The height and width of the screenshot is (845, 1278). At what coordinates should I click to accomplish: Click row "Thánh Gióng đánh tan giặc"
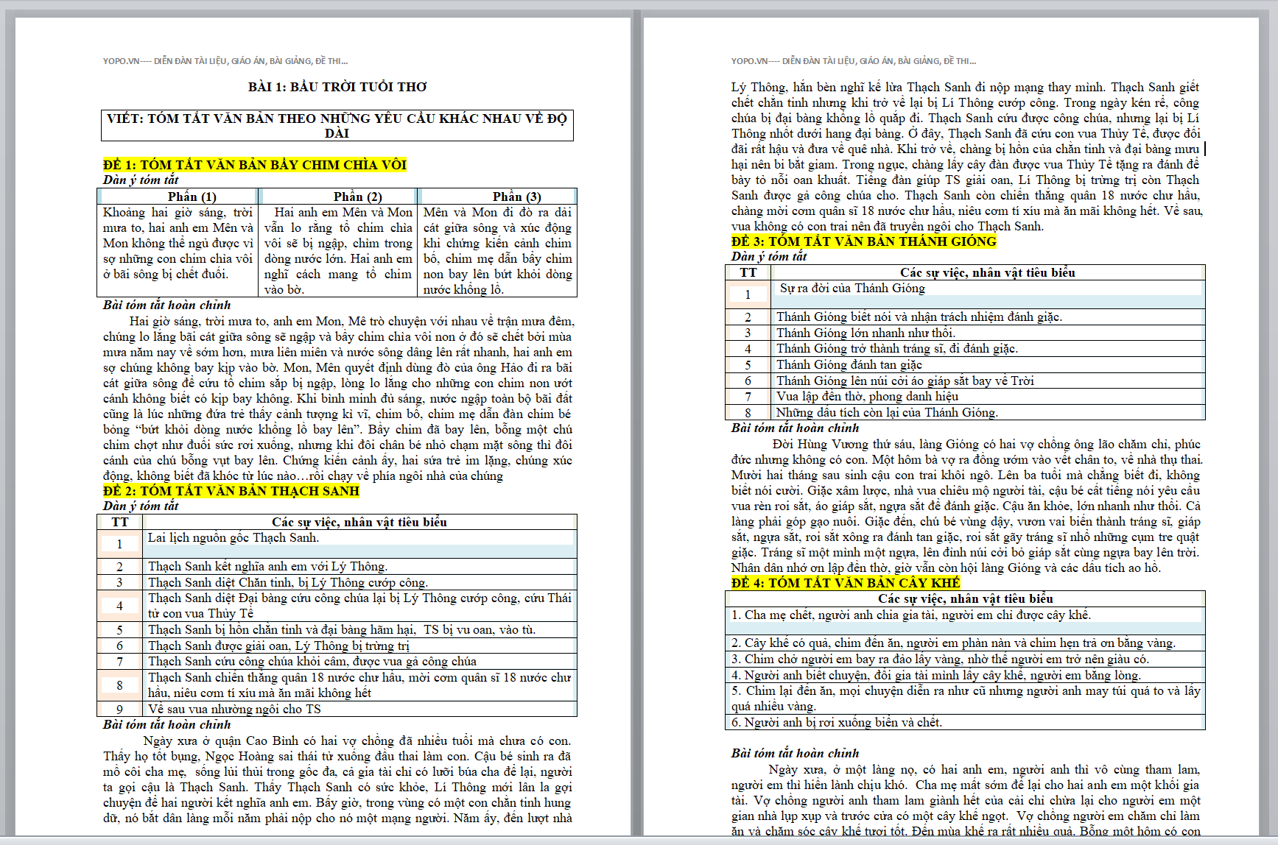point(965,364)
